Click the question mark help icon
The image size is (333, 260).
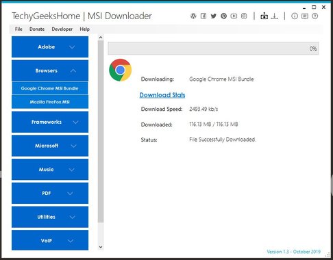(x=315, y=16)
